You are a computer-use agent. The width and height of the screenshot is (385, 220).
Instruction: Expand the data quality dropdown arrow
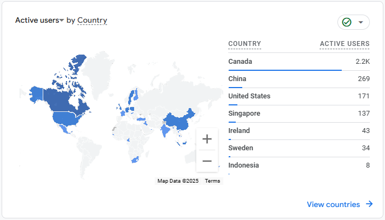pos(361,22)
